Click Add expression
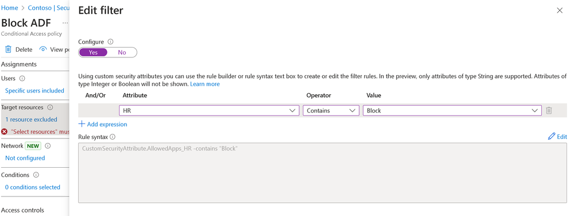Screen dimensions: 574x216 103,124
